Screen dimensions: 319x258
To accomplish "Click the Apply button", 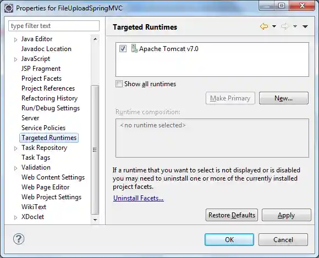I will [x=286, y=215].
